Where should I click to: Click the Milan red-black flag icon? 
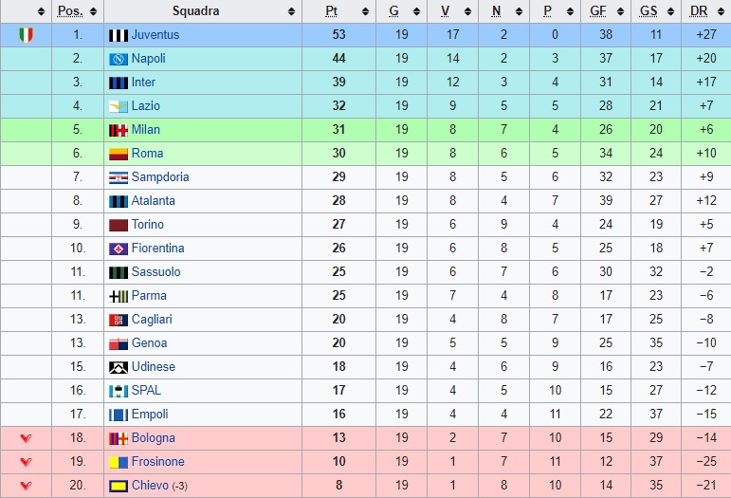tap(118, 131)
